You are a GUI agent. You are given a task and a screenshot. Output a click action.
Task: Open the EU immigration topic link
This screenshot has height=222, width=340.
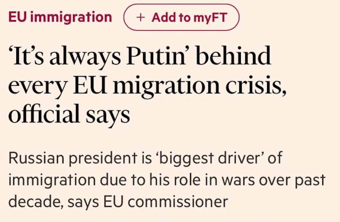click(x=60, y=17)
